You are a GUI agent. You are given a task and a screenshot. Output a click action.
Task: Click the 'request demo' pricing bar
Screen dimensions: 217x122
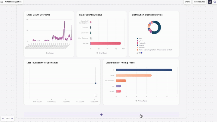tap(121, 81)
